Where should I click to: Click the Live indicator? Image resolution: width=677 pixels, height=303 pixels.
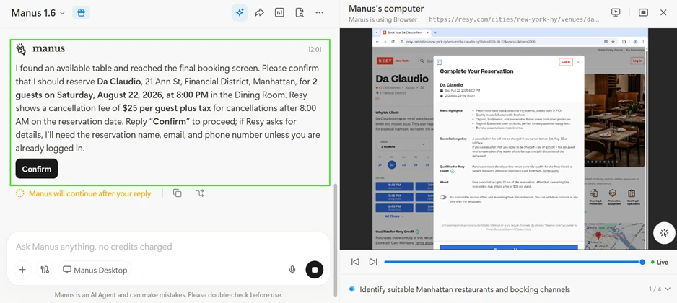click(x=660, y=262)
